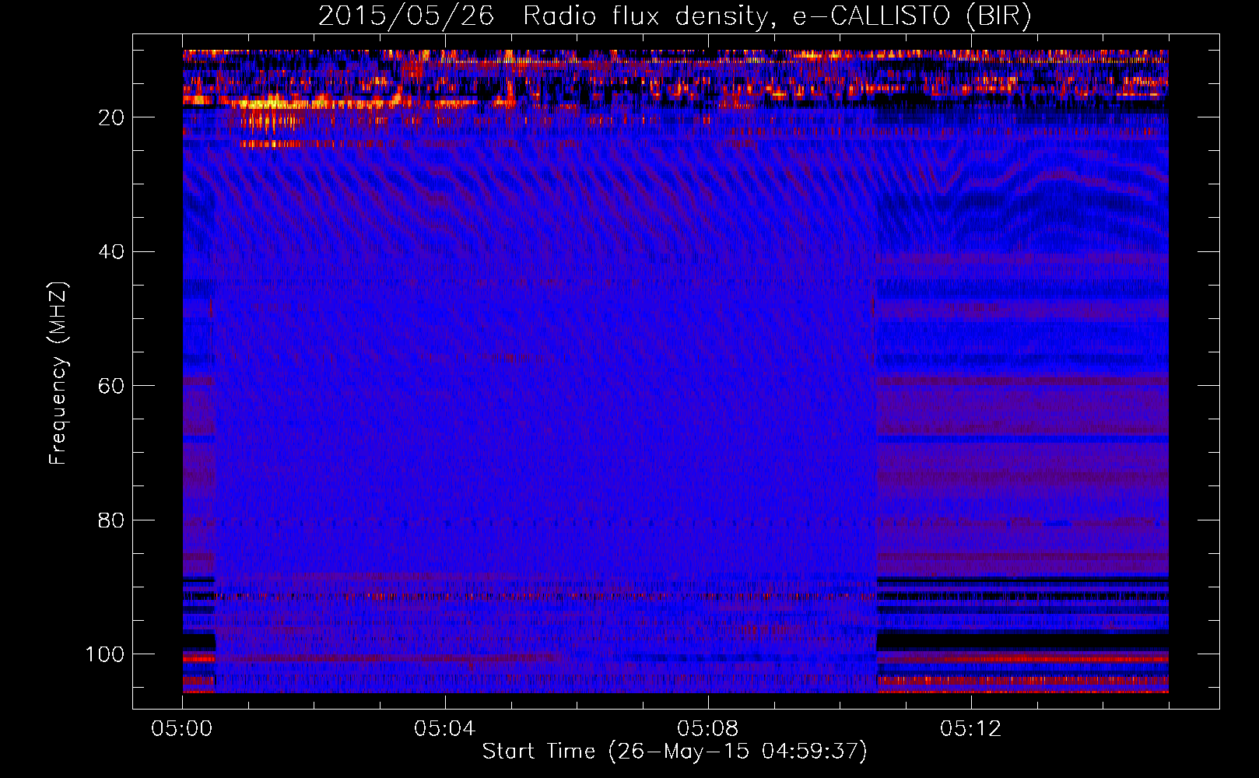Click the 'Frequency (MHZ)' axis label
Viewport: 1259px width, 778px height.
(59, 373)
